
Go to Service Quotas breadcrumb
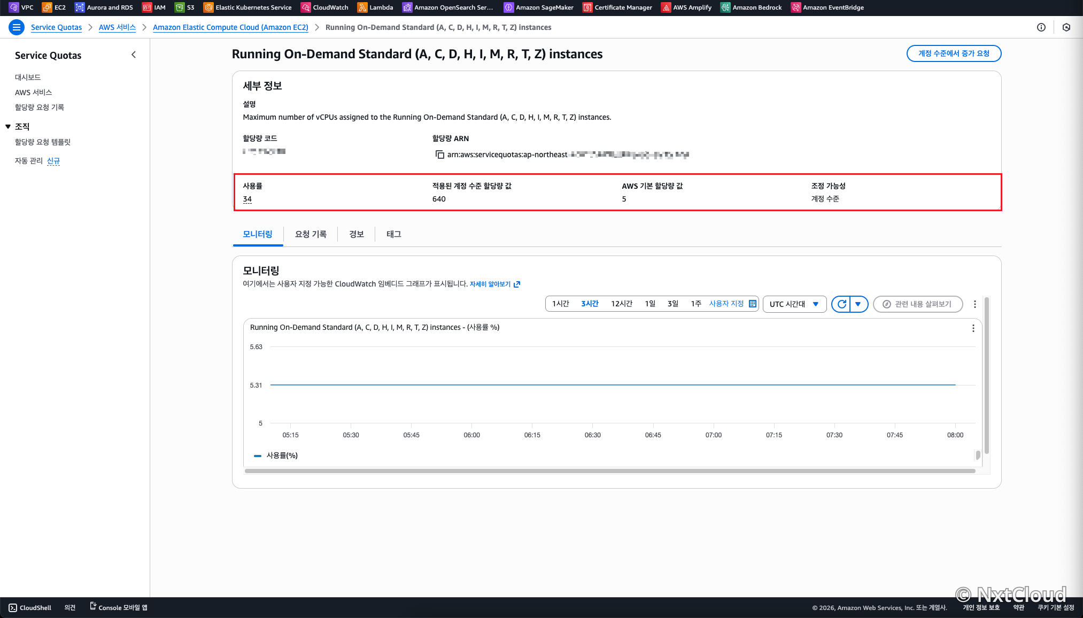click(56, 27)
